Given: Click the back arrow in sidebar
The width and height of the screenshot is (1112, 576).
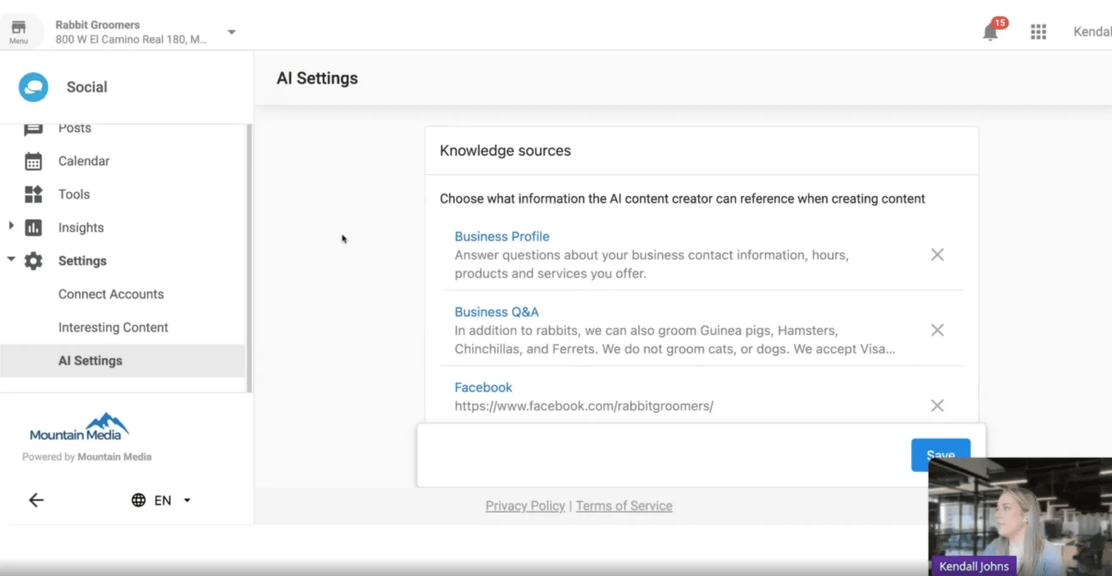Looking at the screenshot, I should [36, 500].
